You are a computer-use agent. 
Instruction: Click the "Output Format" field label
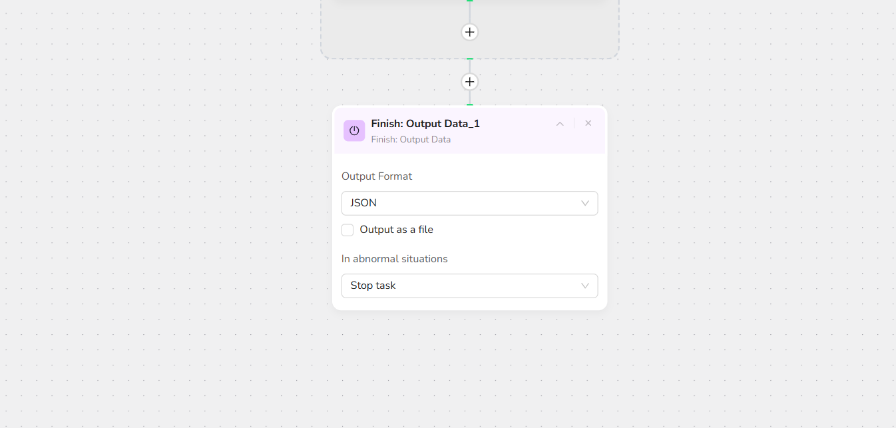pyautogui.click(x=377, y=176)
